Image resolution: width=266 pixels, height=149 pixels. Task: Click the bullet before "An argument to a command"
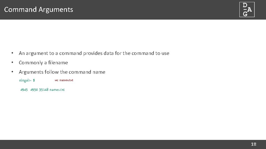point(13,53)
